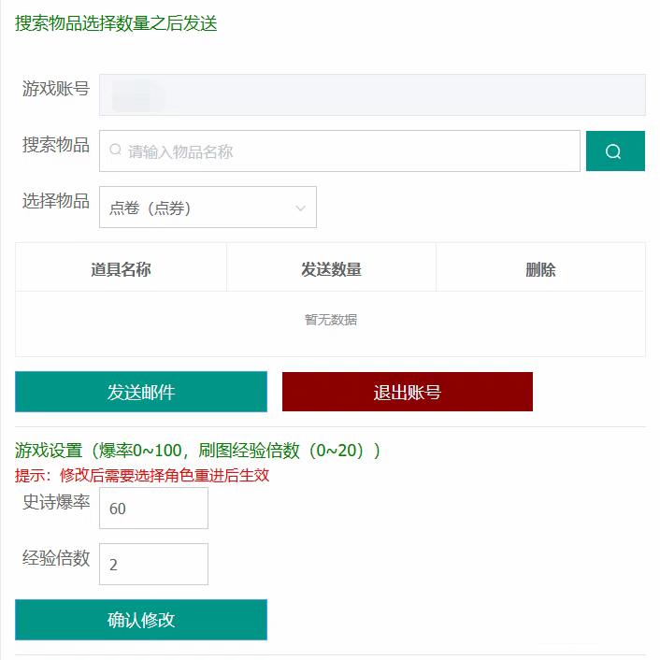Confirm changes with 确认修改 button
The image size is (660, 660).
coord(141,620)
